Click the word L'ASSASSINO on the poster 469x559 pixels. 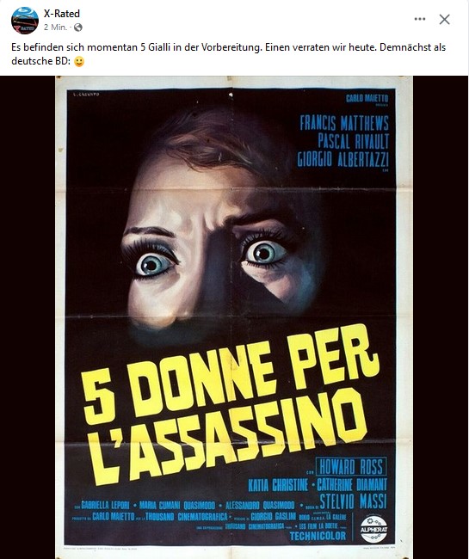click(226, 439)
